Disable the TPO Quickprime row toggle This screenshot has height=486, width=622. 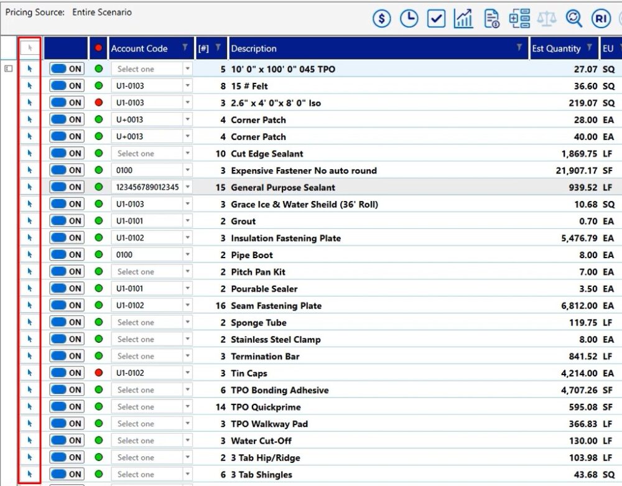point(67,406)
